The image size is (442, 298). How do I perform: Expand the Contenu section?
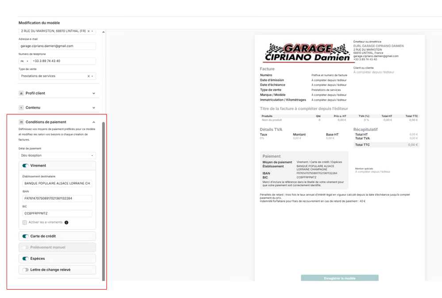(x=94, y=108)
